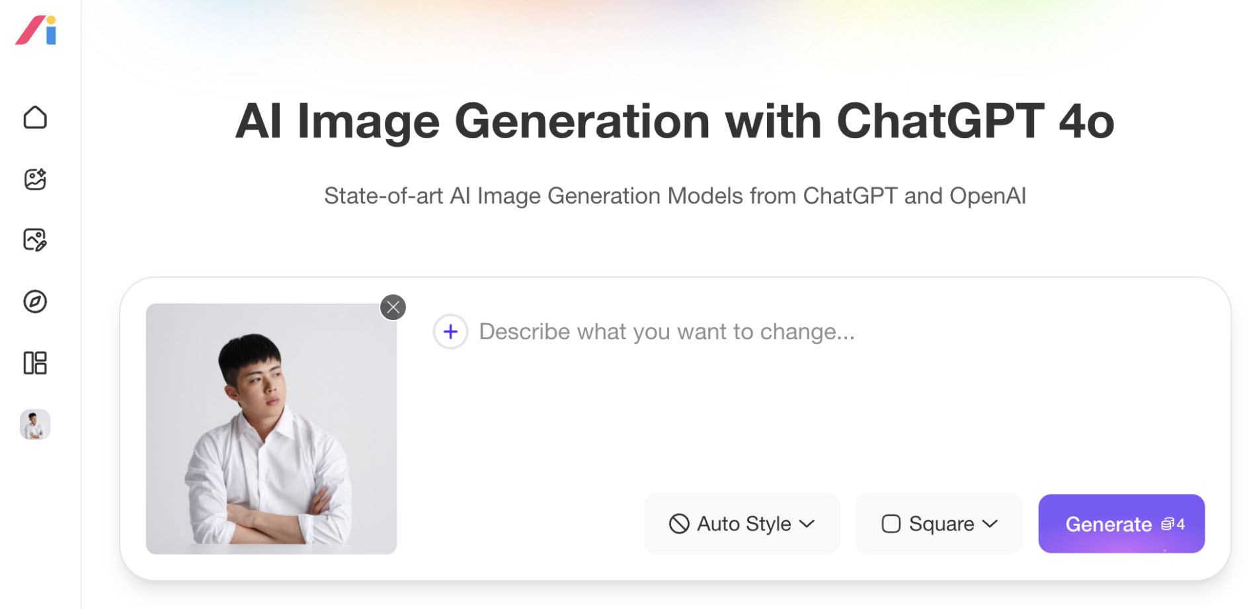This screenshot has height=609, width=1251.
Task: Click the "AI Image Generation with ChatGPT 4o" heading
Action: pos(674,121)
